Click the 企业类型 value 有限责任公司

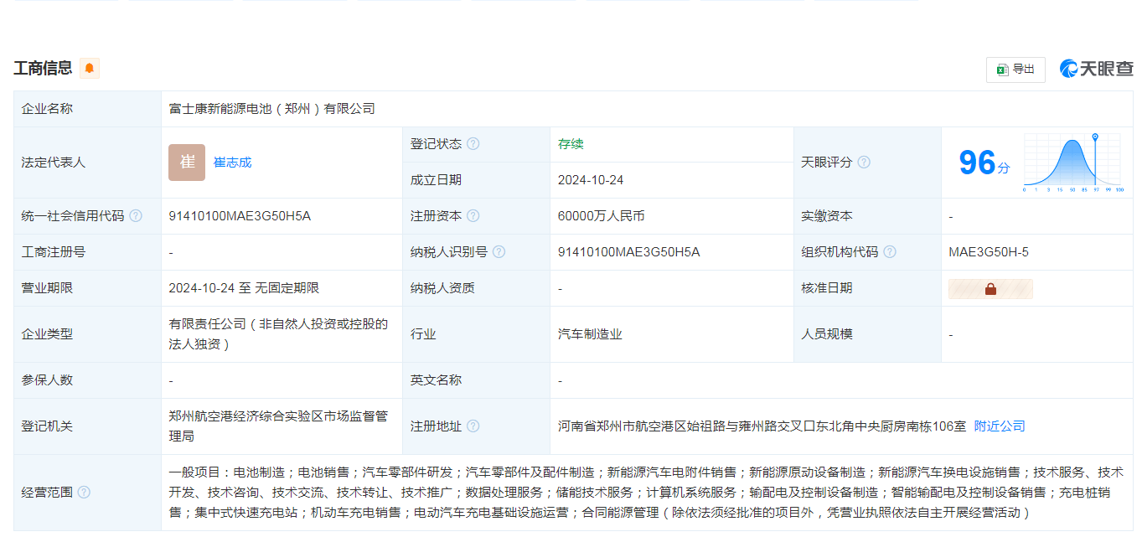278,334
